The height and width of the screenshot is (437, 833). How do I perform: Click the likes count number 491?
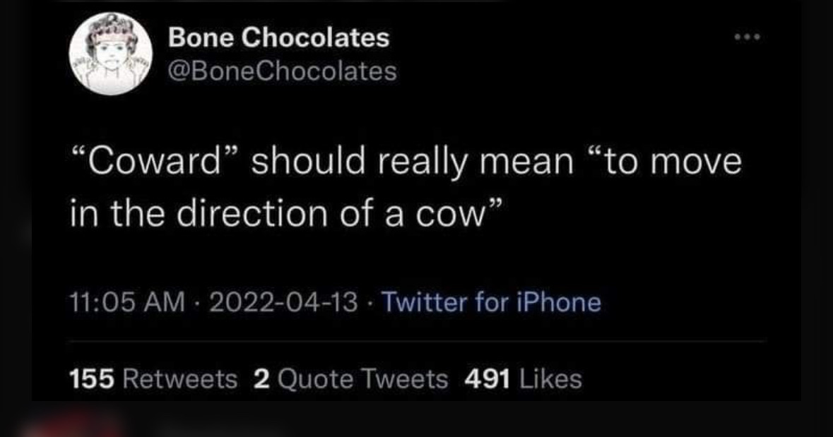[488, 379]
